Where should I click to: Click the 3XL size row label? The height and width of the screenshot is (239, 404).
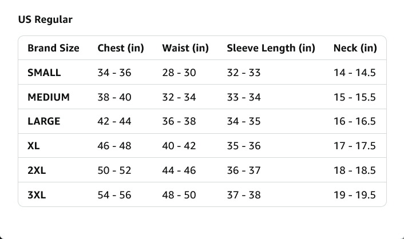(37, 195)
